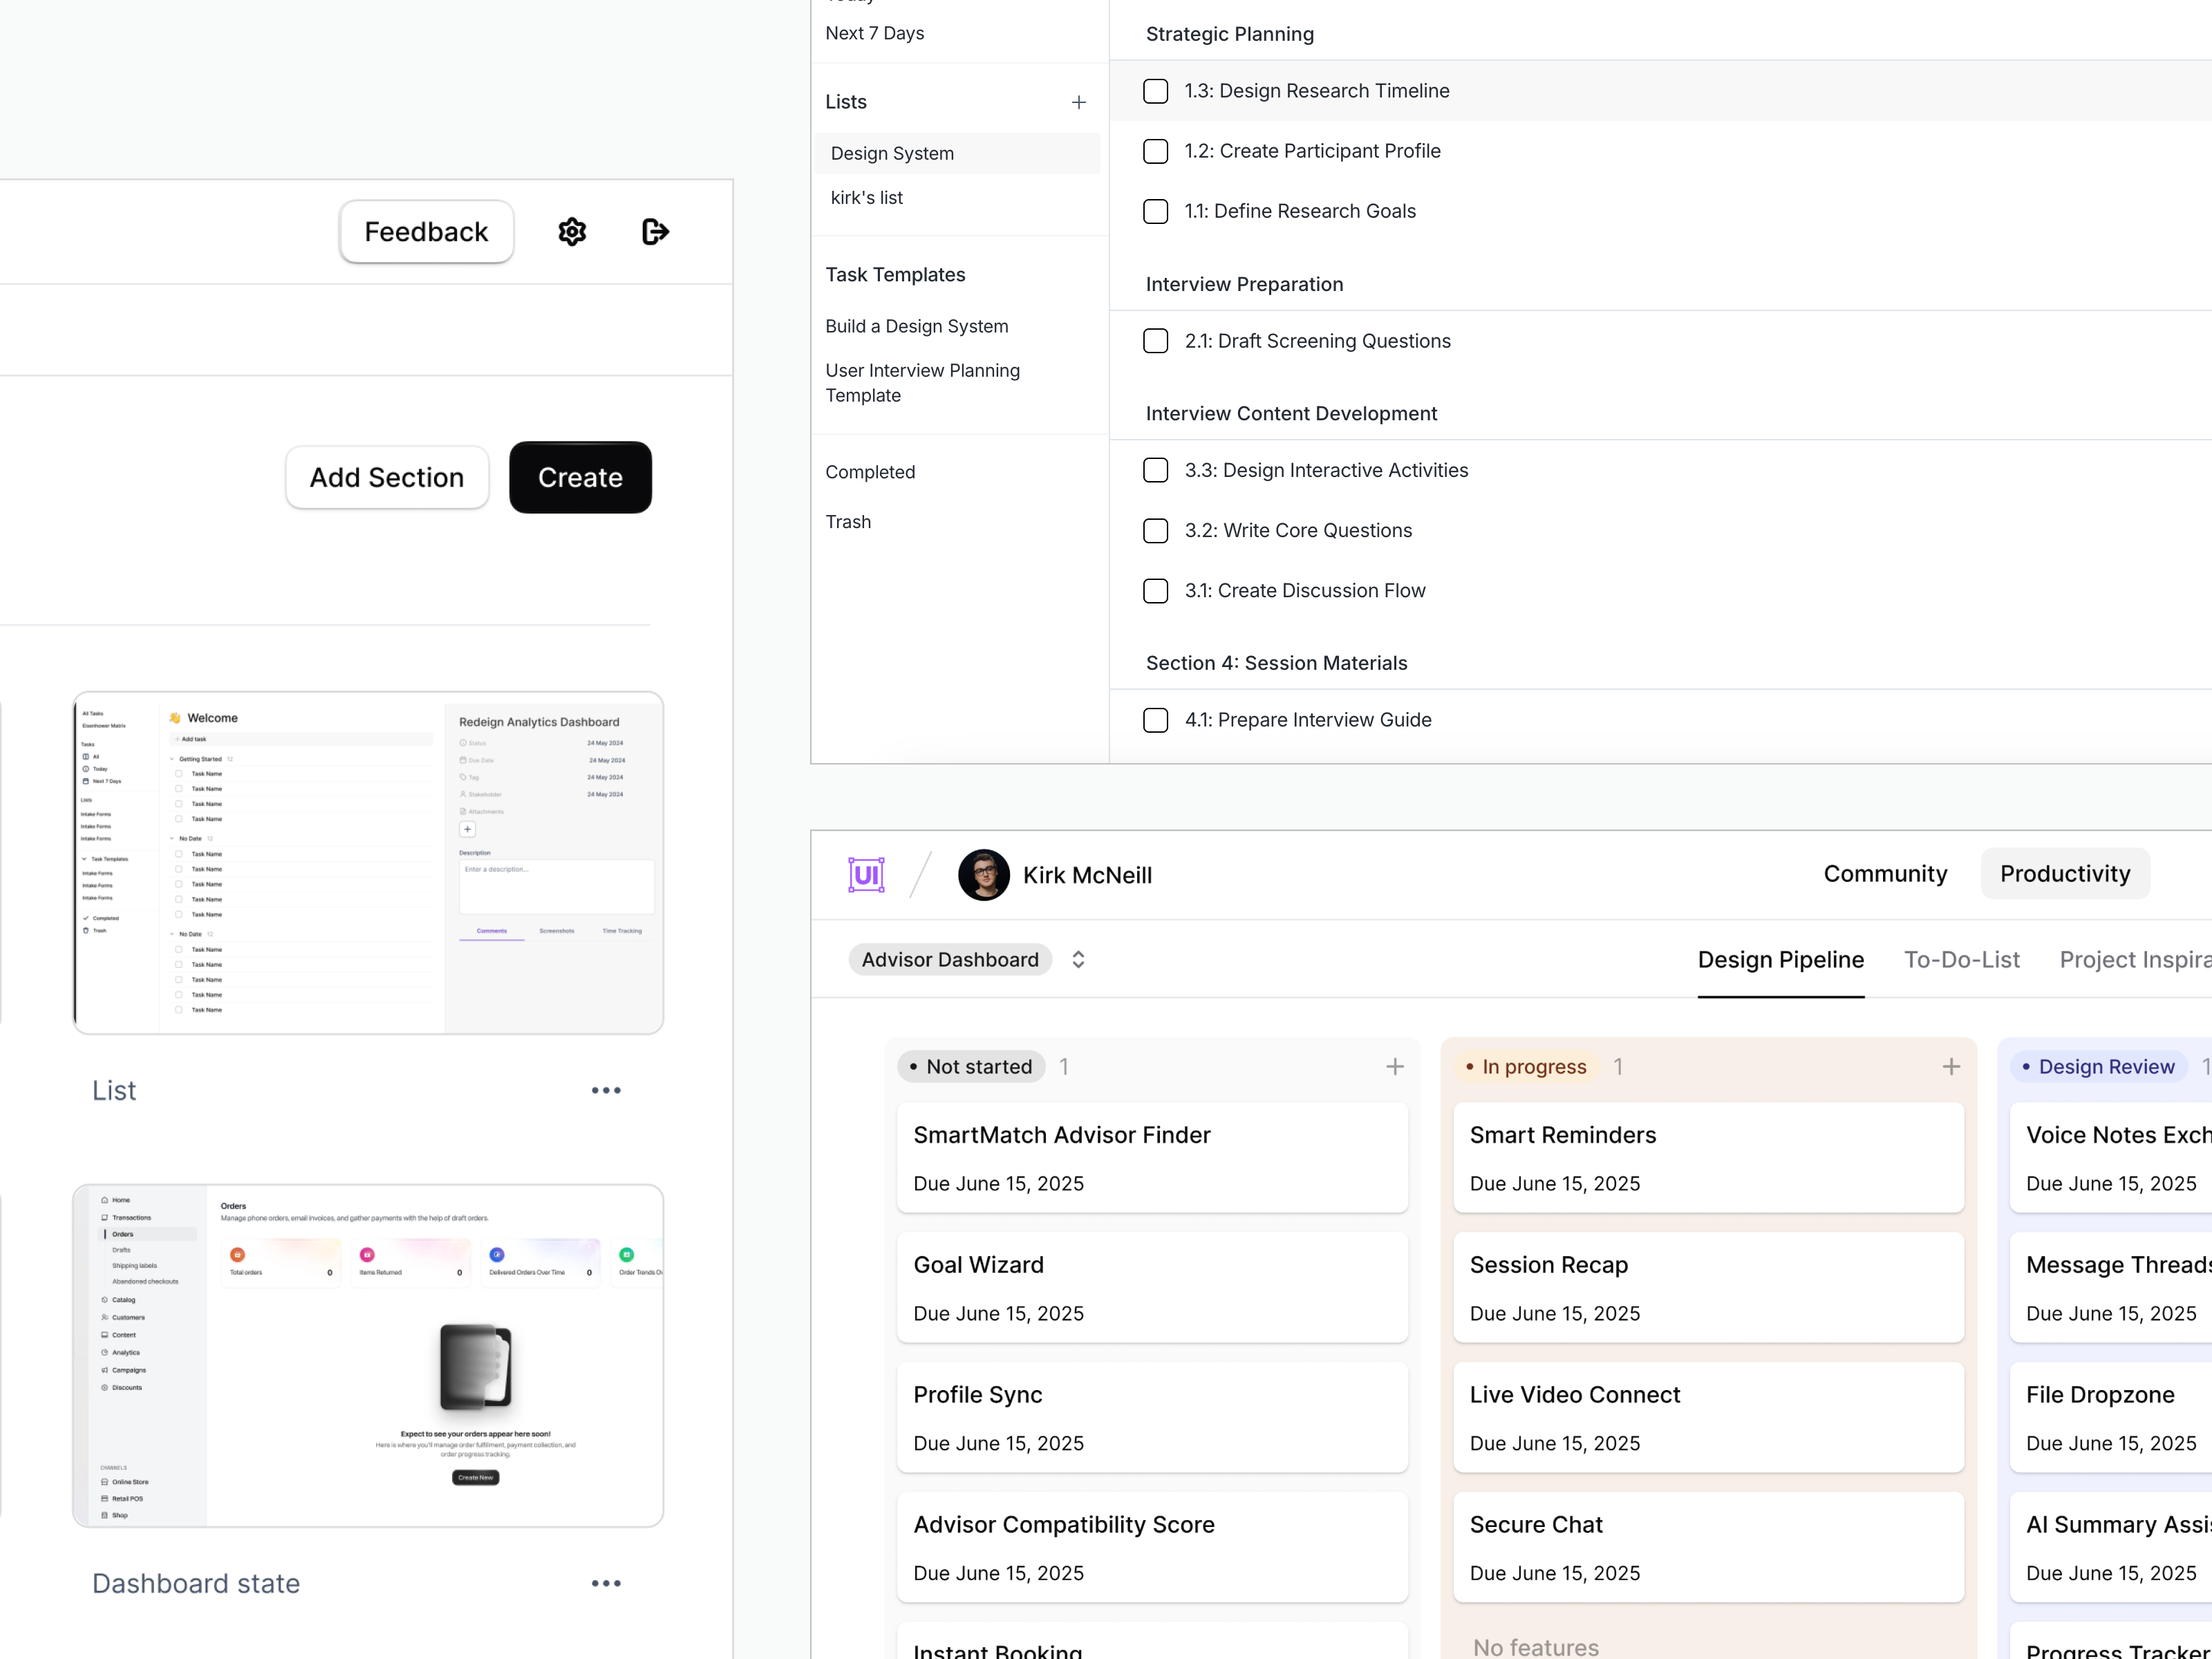Screen dimensions: 2212x1659
Task: Open the Dashboard state thumbnail preview
Action: click(368, 1356)
